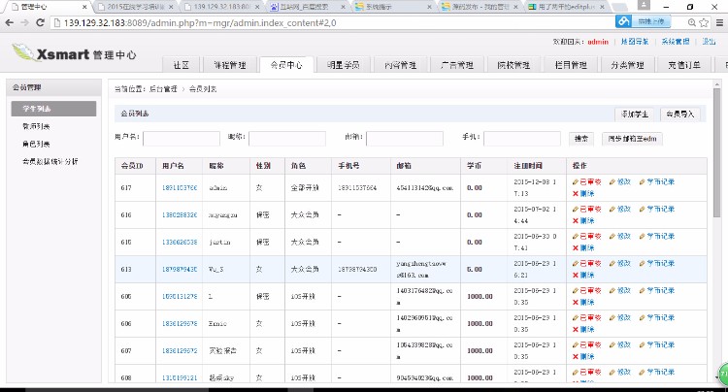Click the pencil icon beside 修改 in row 605
This screenshot has height=392, width=728.
click(x=612, y=290)
